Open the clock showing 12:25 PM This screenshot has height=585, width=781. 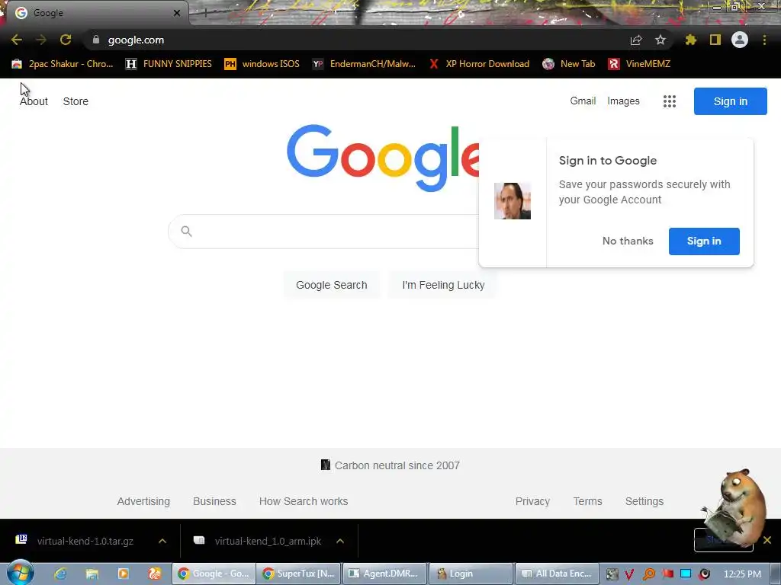(742, 574)
